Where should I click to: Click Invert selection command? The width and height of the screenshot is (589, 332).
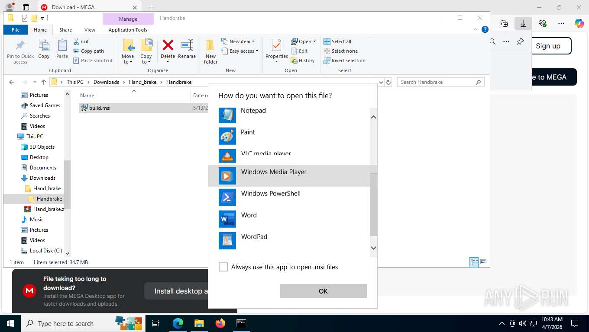pyautogui.click(x=344, y=61)
